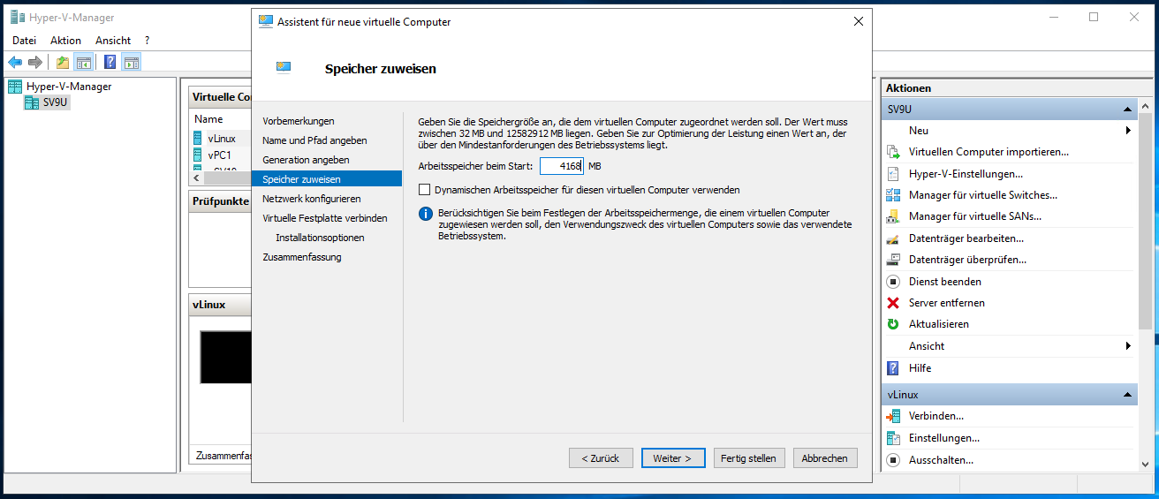Image resolution: width=1159 pixels, height=499 pixels.
Task: Close the Assistent für neue virtuelle Computer
Action: (x=858, y=22)
